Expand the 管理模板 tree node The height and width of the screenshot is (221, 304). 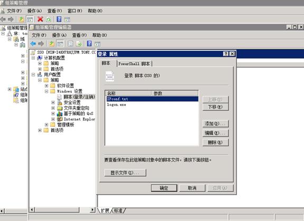[46, 124]
